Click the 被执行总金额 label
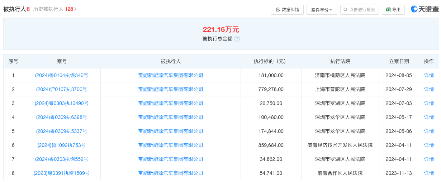Screen dimensions: 441x182 tap(217, 39)
